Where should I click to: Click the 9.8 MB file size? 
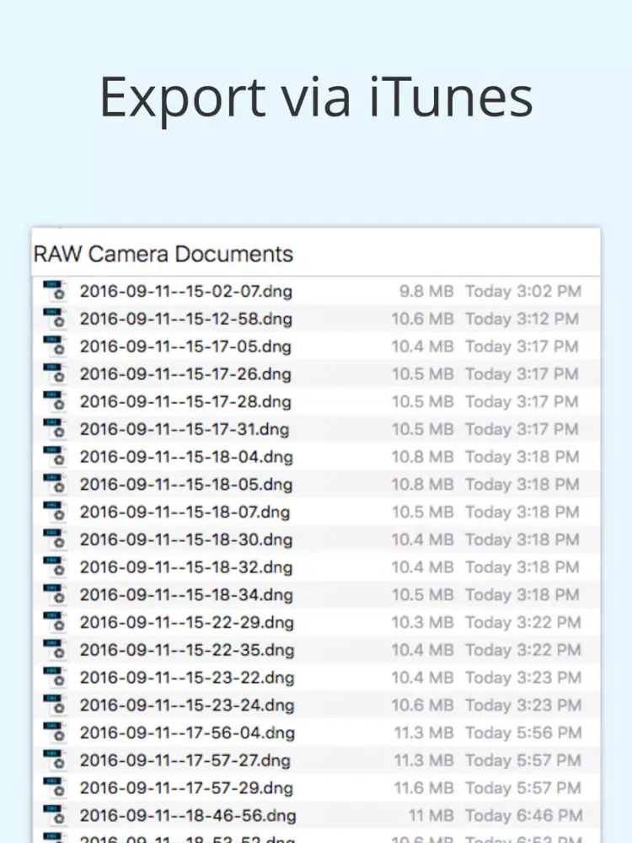click(x=426, y=292)
